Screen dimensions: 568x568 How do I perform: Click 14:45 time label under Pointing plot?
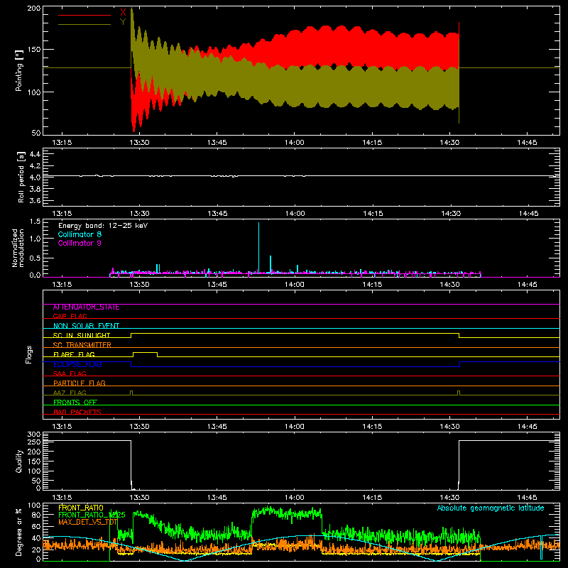click(527, 143)
